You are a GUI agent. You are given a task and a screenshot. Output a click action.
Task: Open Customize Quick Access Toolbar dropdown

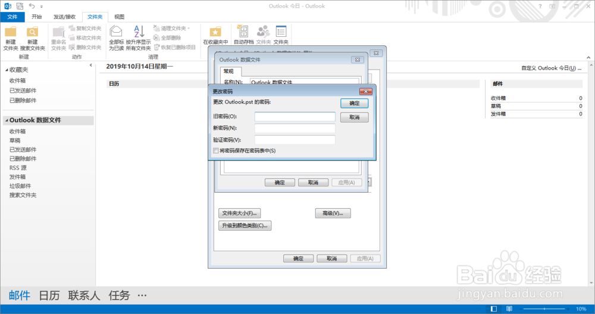tap(42, 7)
